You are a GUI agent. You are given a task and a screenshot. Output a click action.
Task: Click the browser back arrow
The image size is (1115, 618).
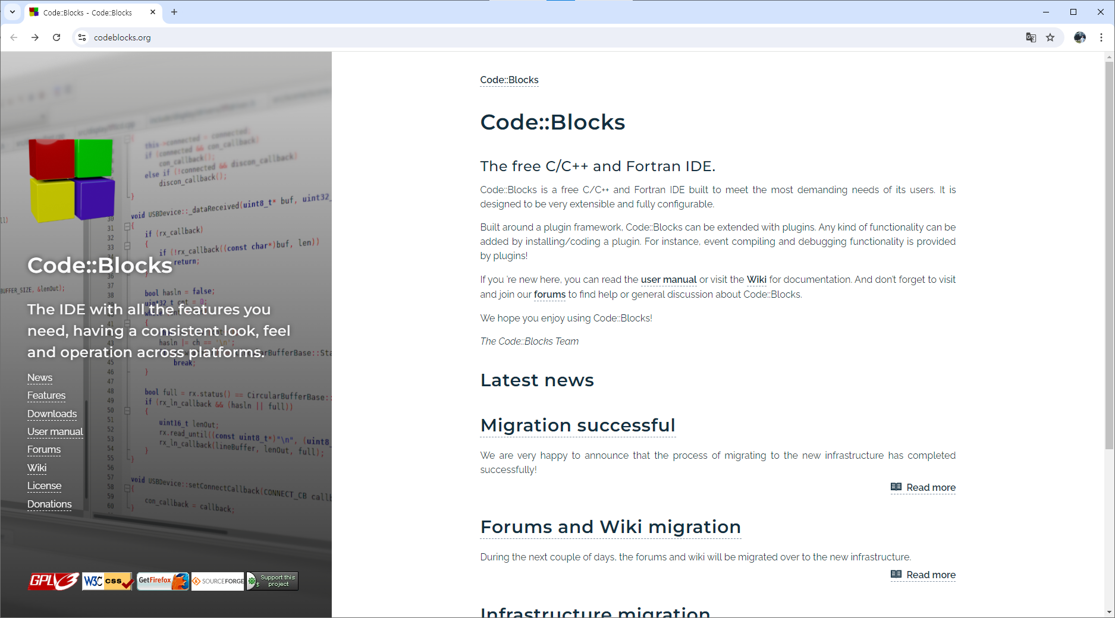click(x=14, y=37)
